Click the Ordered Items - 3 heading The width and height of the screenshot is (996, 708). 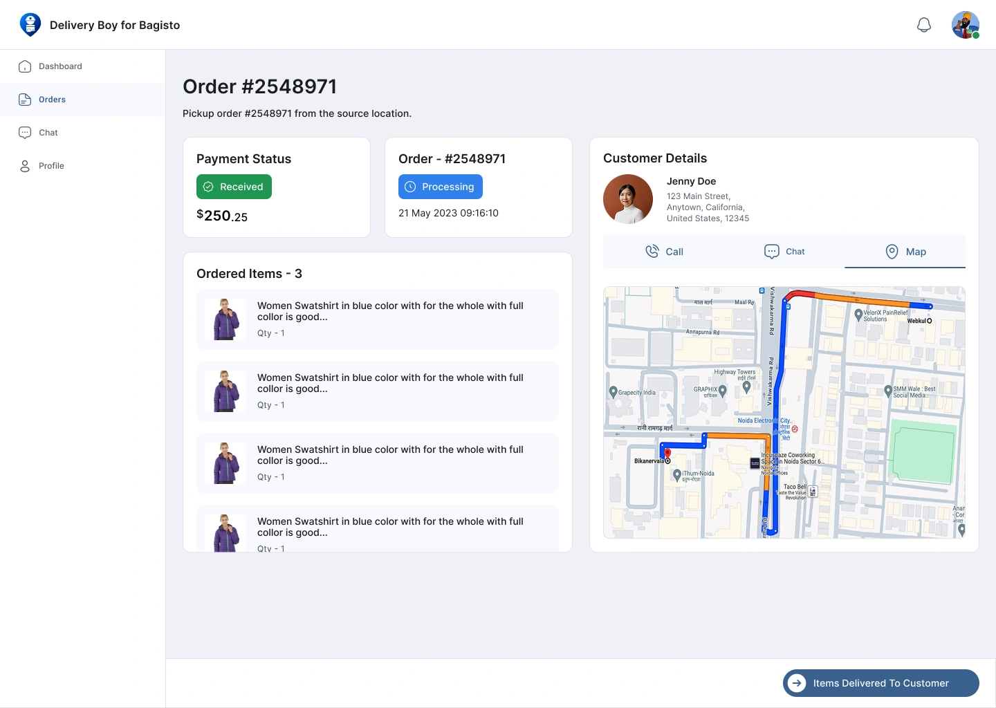coord(249,274)
